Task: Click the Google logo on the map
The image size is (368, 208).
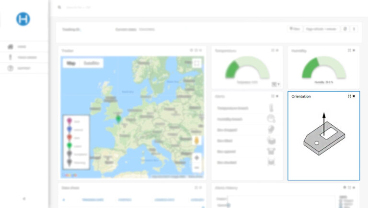Action: [x=69, y=175]
